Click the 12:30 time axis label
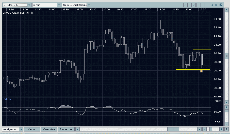The width and height of the screenshot is (230, 134). pyautogui.click(x=10, y=10)
